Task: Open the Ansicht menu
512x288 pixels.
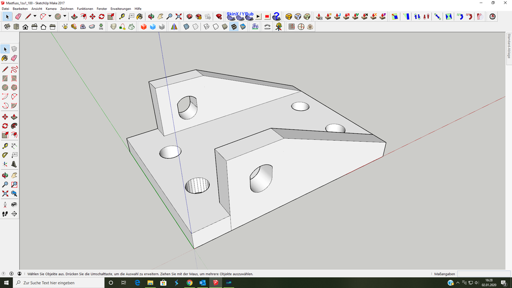Action: (36, 9)
